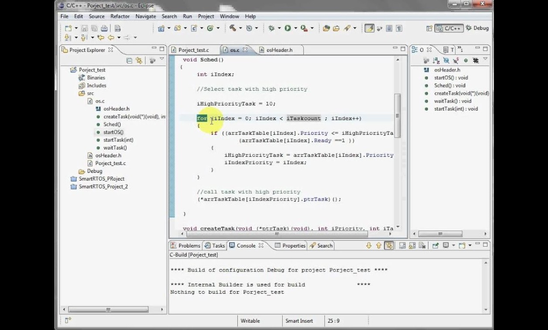This screenshot has width=548, height=330.
Task: Open the New file dropdown arrow
Action: coord(76,28)
